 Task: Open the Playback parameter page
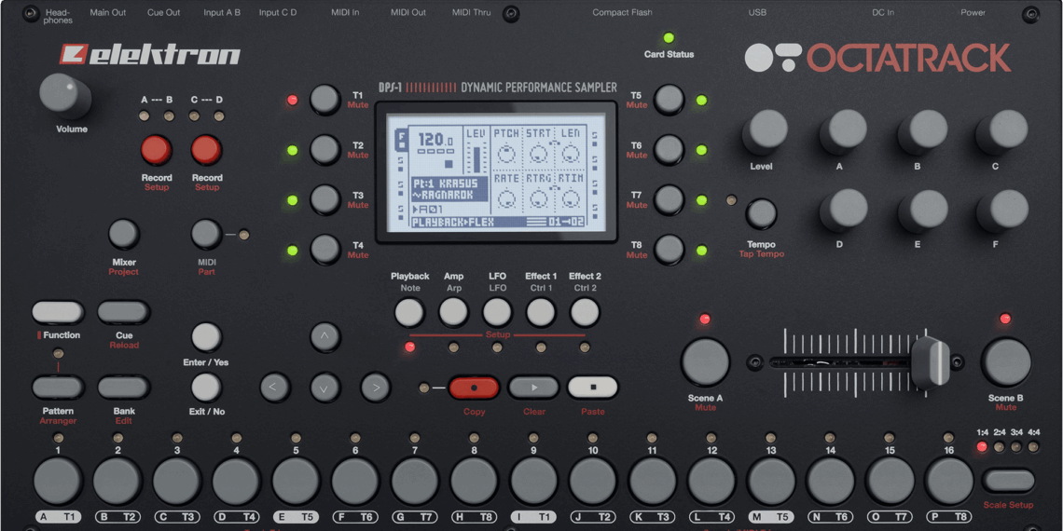click(x=409, y=312)
